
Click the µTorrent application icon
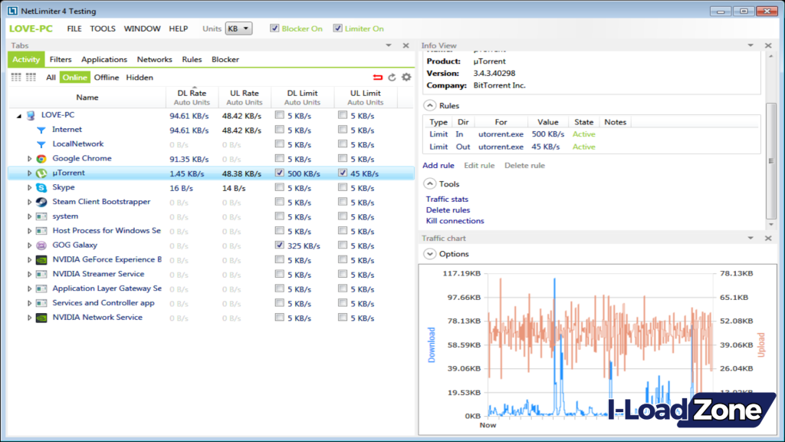pyautogui.click(x=40, y=173)
